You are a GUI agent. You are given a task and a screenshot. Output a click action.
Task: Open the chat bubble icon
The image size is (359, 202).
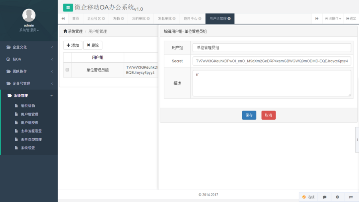pos(324,197)
